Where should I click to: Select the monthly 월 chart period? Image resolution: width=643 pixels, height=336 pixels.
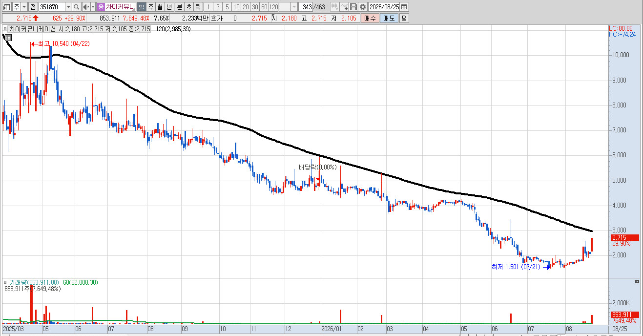pos(160,7)
